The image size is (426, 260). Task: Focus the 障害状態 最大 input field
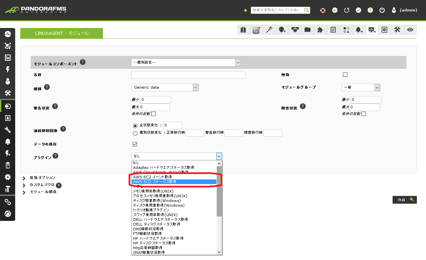pos(365,107)
